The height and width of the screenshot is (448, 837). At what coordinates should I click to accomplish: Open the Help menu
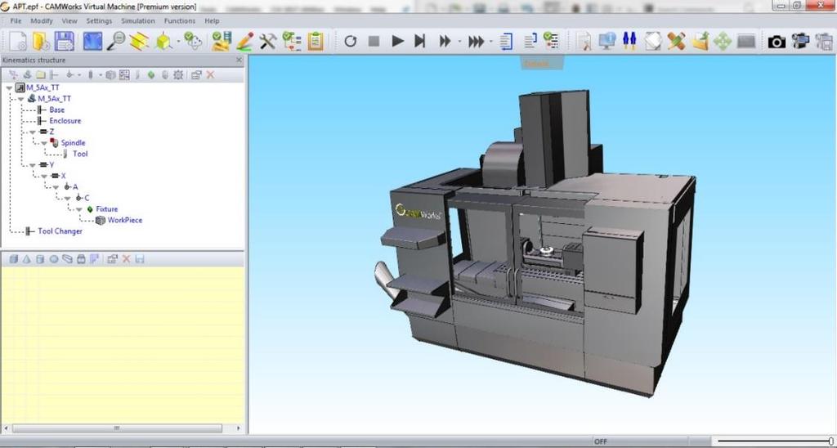(x=212, y=20)
